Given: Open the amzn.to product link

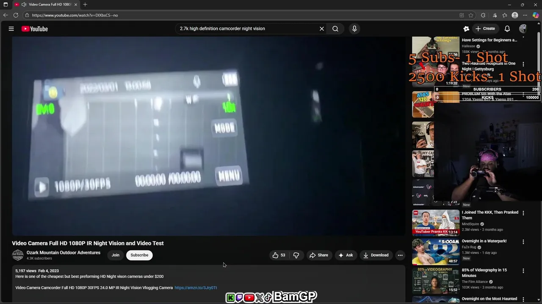Looking at the screenshot, I should [196, 288].
